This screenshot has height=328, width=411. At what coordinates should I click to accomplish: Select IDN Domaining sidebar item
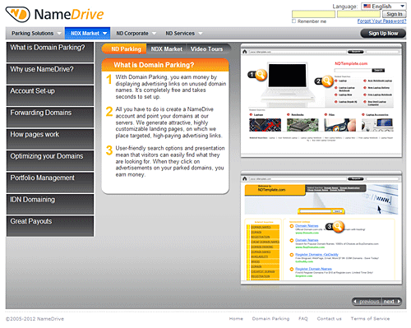click(x=50, y=204)
